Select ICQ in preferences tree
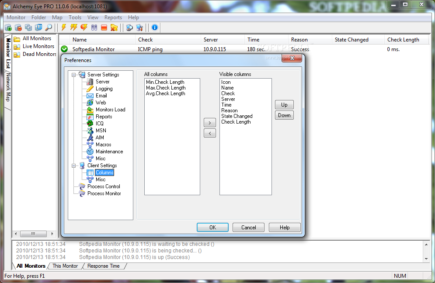This screenshot has width=435, height=283. (99, 124)
